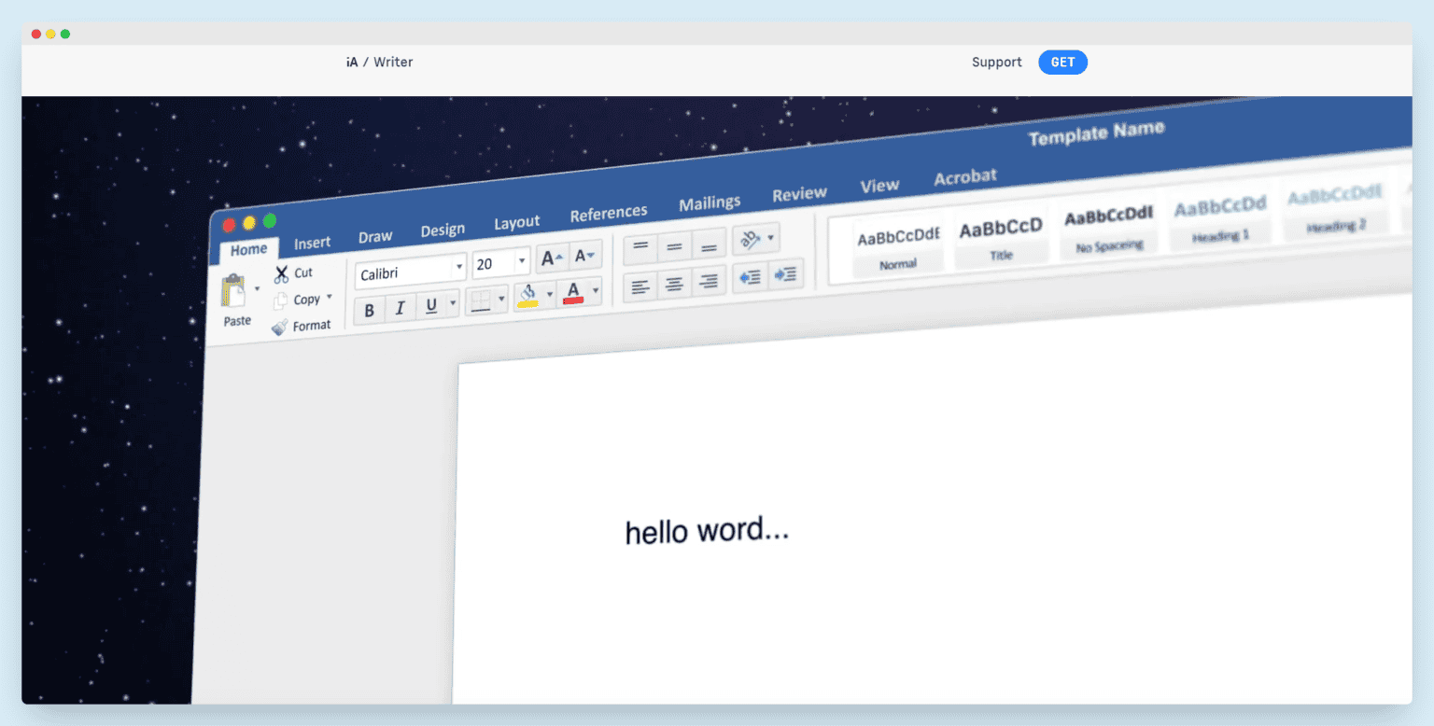Screen dimensions: 1434x726
Task: Toggle italic formatting
Action: point(400,308)
